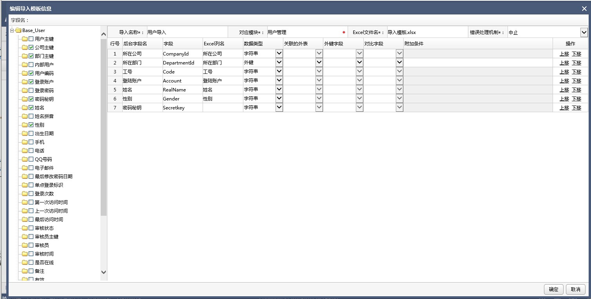The width and height of the screenshot is (591, 299).
Task: Click the 确定 button
Action: (554, 289)
